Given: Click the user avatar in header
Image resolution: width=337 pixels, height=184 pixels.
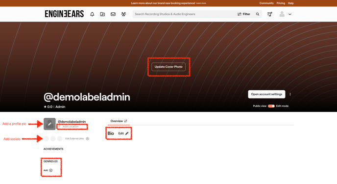Looking at the screenshot, I should tap(282, 14).
